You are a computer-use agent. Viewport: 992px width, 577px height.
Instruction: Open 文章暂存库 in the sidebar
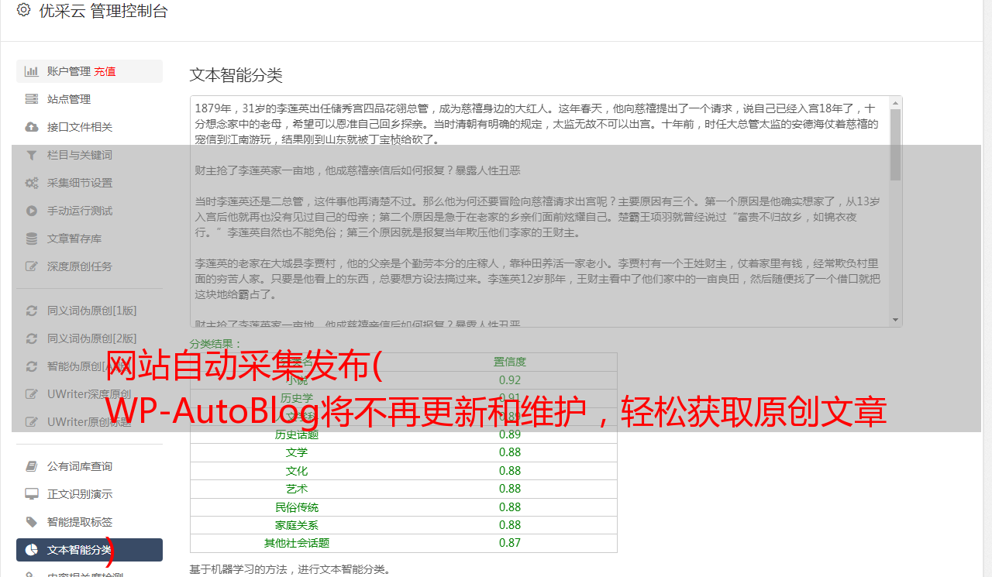(89, 239)
